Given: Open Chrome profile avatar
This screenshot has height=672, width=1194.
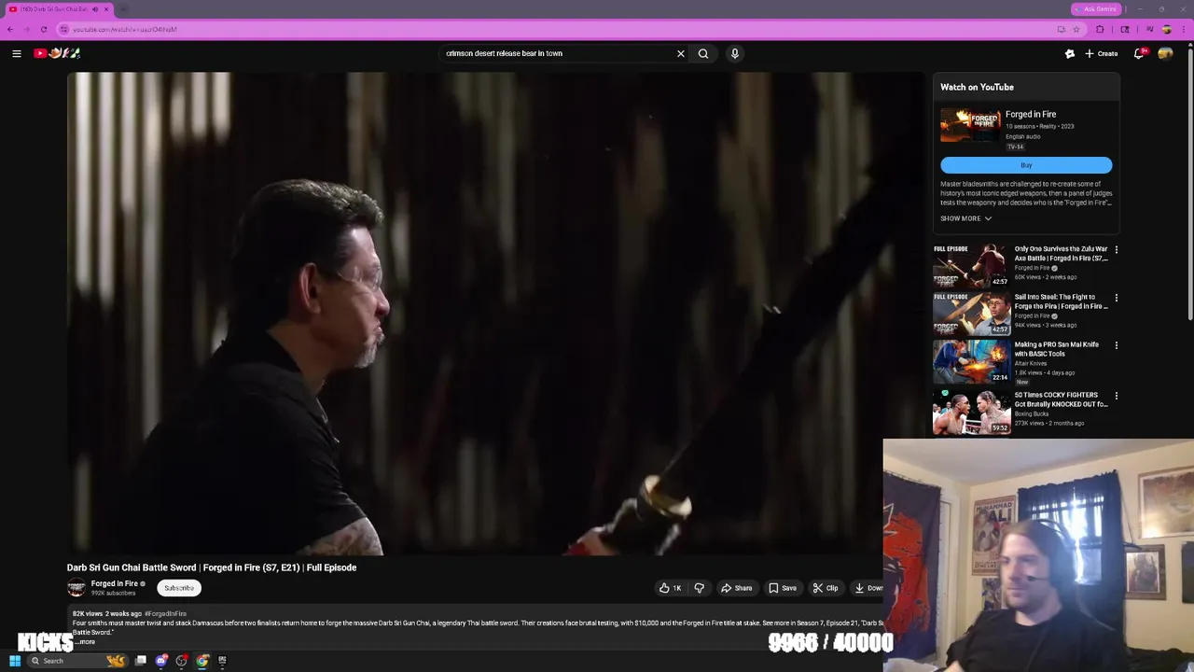Looking at the screenshot, I should (x=1166, y=29).
